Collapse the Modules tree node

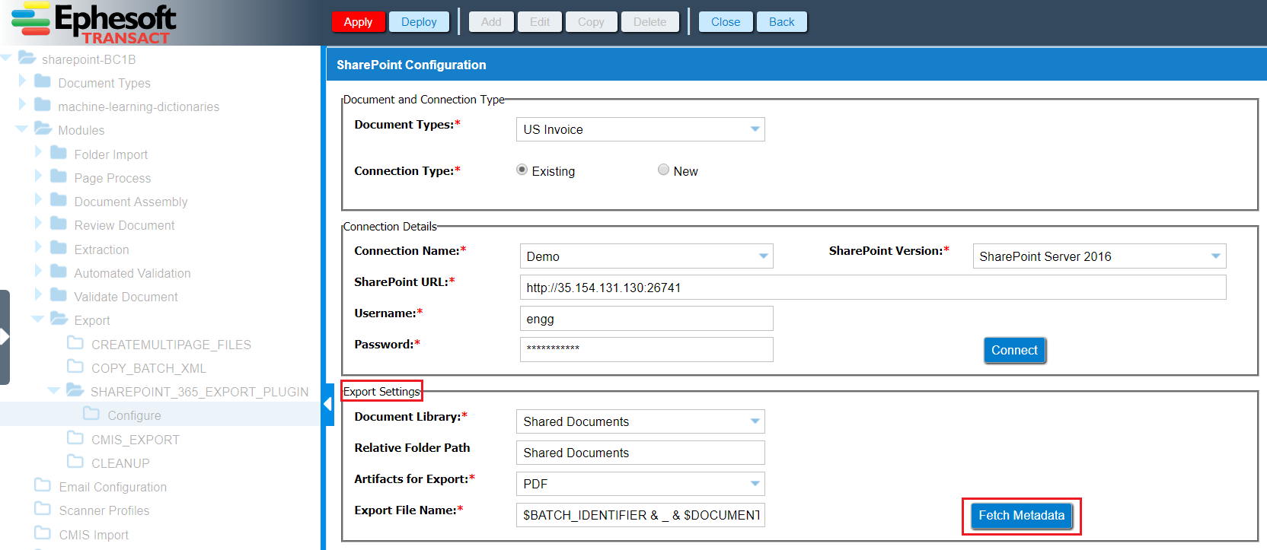21,129
